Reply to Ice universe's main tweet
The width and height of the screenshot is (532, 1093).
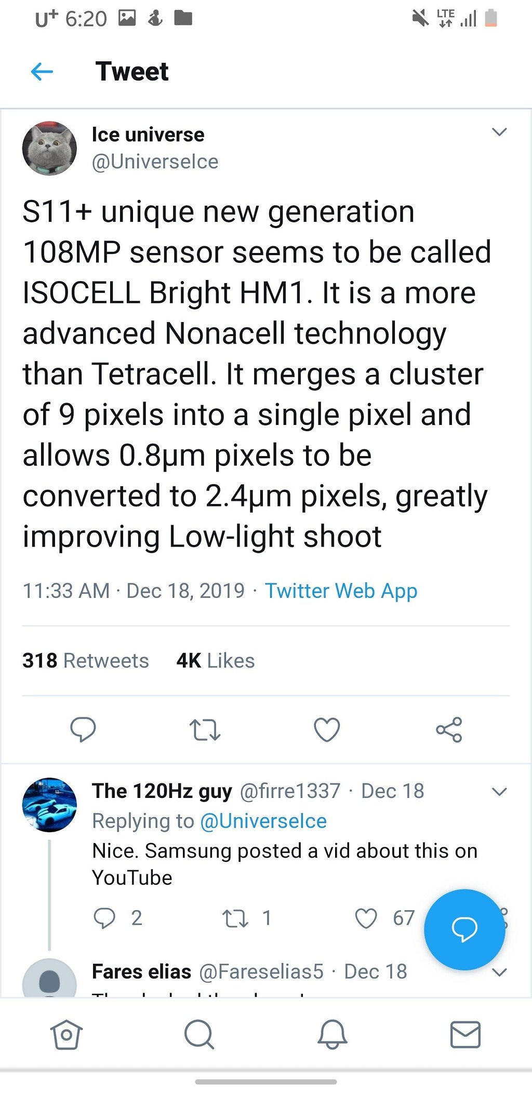[x=83, y=729]
